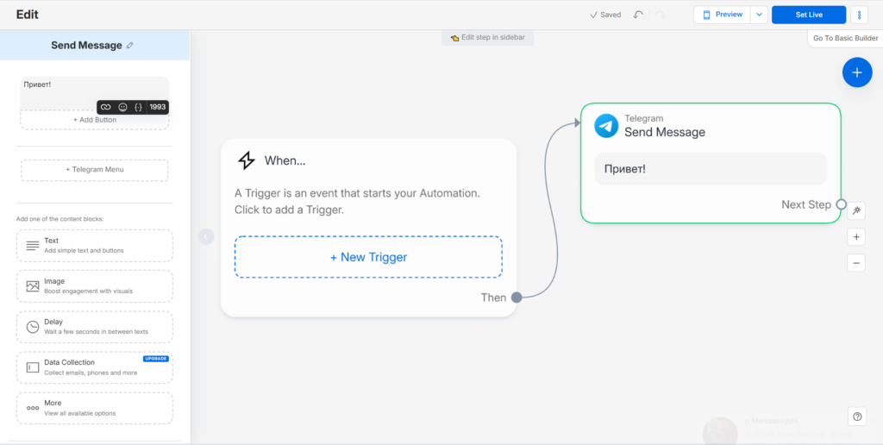Image resolution: width=883 pixels, height=445 pixels.
Task: Click the Go To Basic Builder button
Action: pos(845,38)
